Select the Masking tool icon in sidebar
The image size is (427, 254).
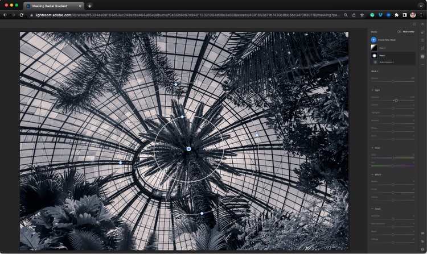click(x=422, y=56)
